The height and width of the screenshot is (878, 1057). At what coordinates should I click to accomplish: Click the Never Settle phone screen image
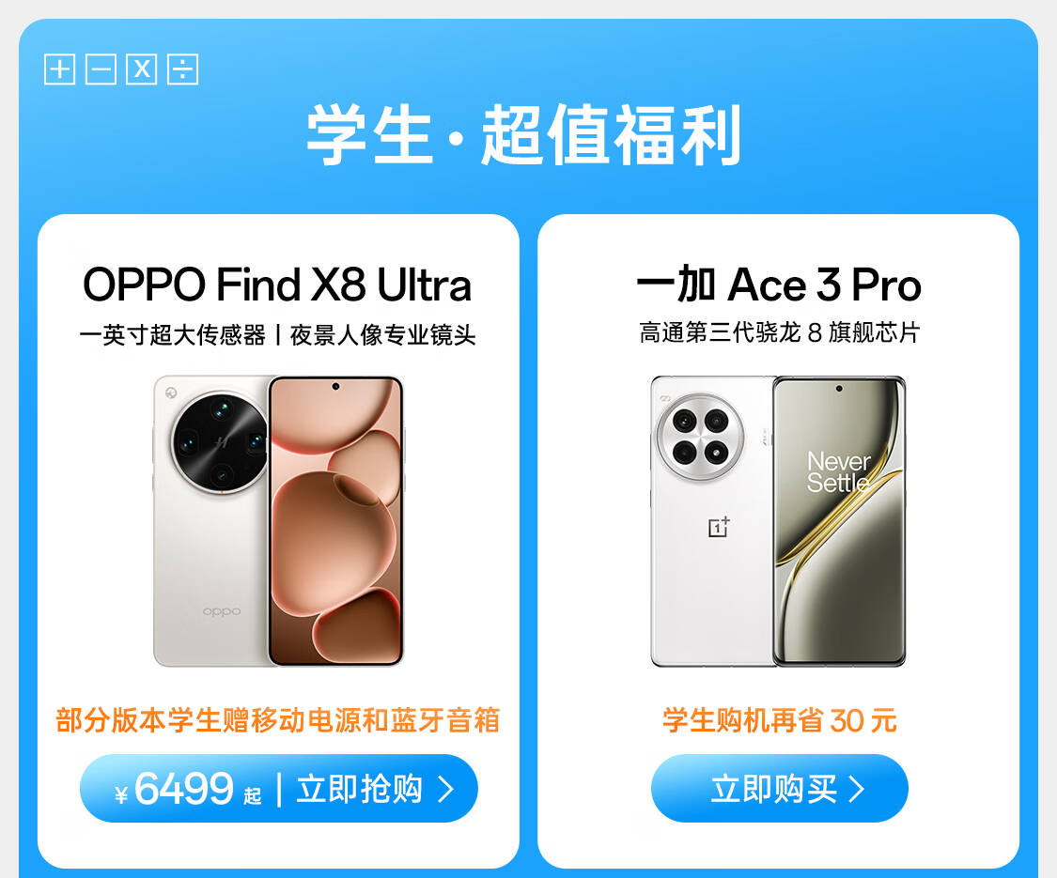click(x=839, y=521)
